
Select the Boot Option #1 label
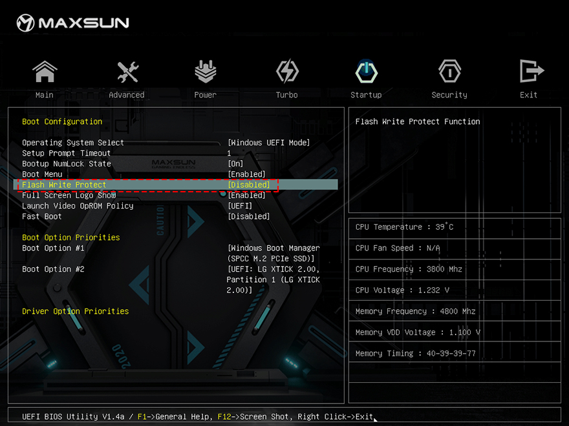tap(53, 248)
